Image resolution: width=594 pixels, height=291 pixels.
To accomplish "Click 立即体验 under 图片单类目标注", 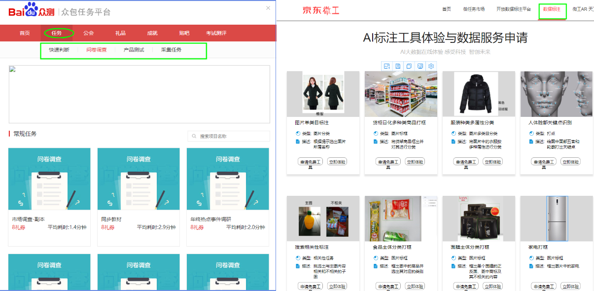I will click(337, 162).
